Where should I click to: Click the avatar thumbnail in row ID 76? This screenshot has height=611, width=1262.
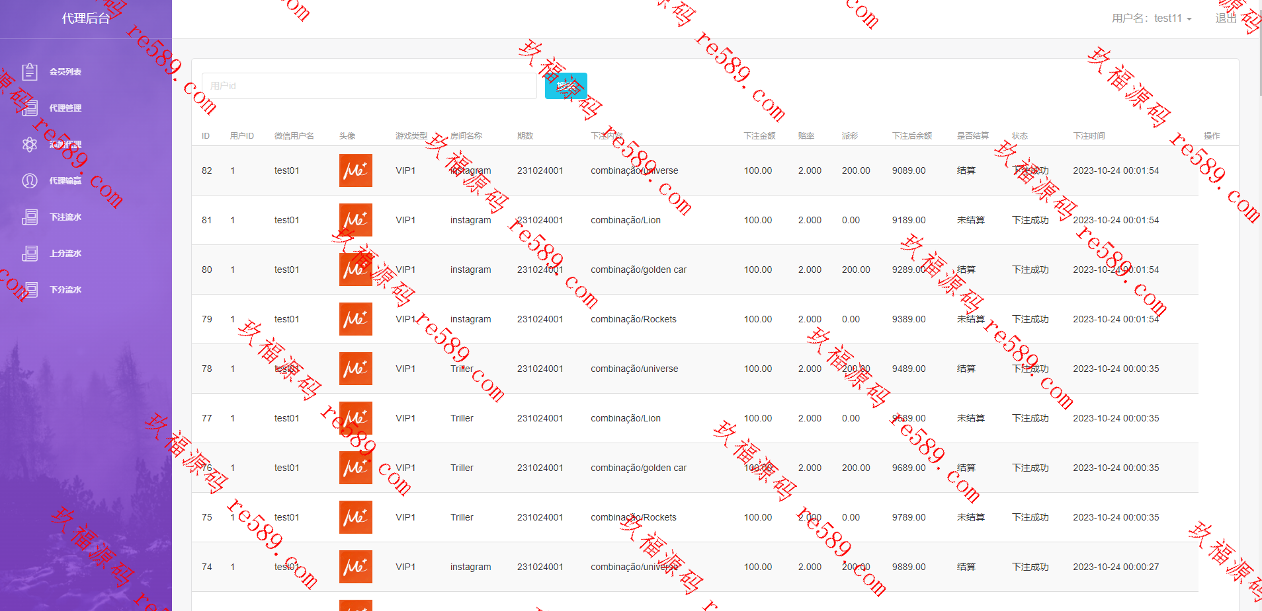(x=356, y=468)
